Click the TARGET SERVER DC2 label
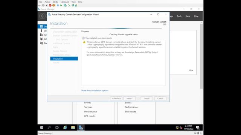Screen dimensions: 241x135 pos(159,23)
